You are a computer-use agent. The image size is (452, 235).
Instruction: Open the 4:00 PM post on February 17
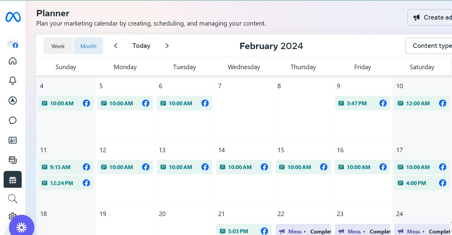[416, 183]
